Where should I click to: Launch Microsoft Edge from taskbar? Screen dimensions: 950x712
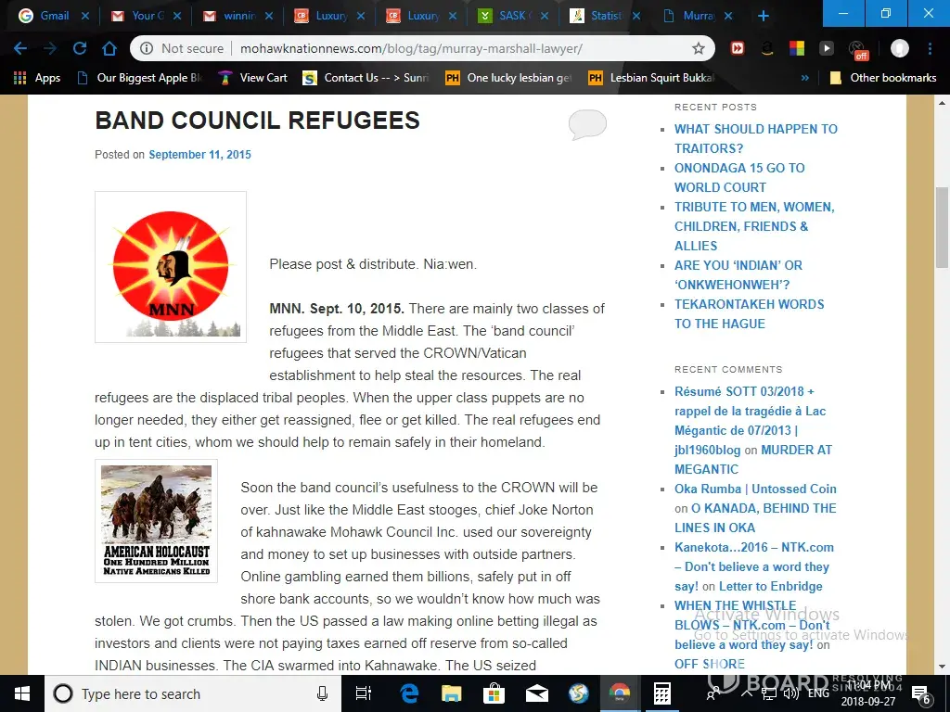(409, 693)
